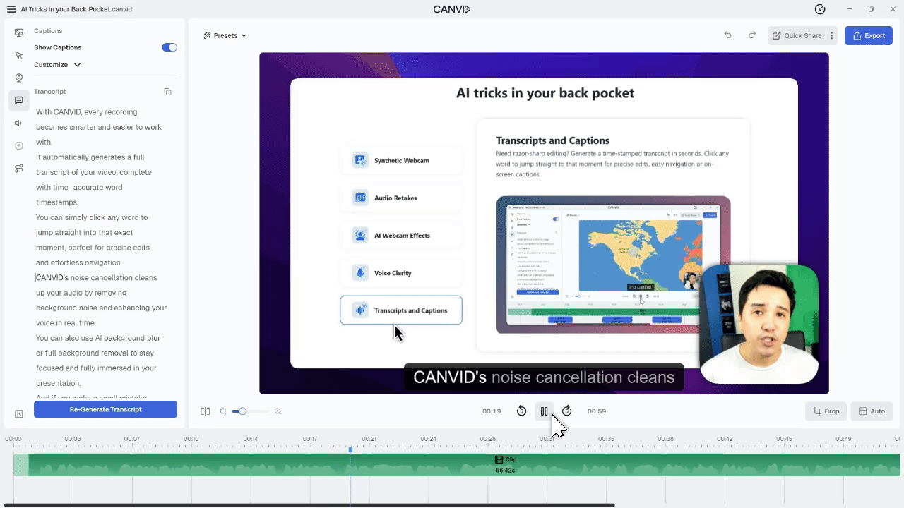The image size is (904, 508).
Task: Open Quick Share more options menu
Action: [x=832, y=35]
